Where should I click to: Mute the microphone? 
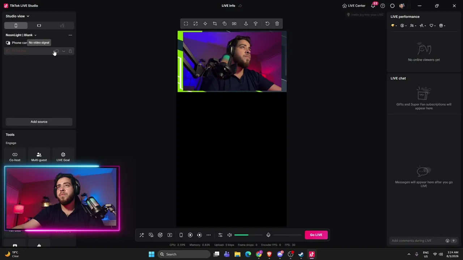pos(268,235)
